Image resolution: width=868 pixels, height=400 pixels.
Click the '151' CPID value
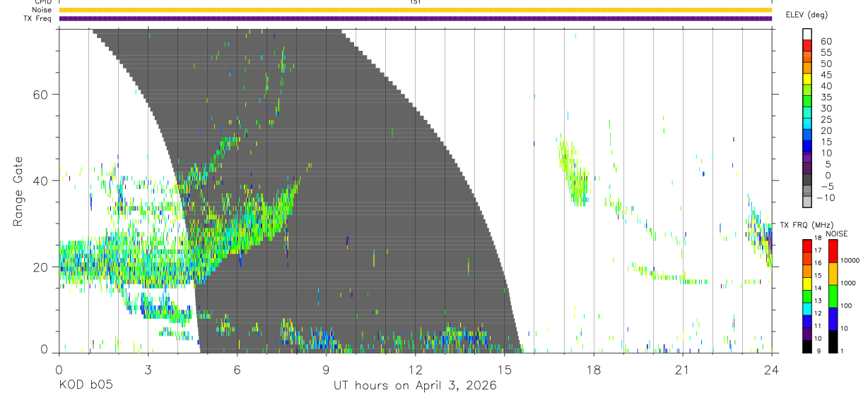tap(415, 2)
